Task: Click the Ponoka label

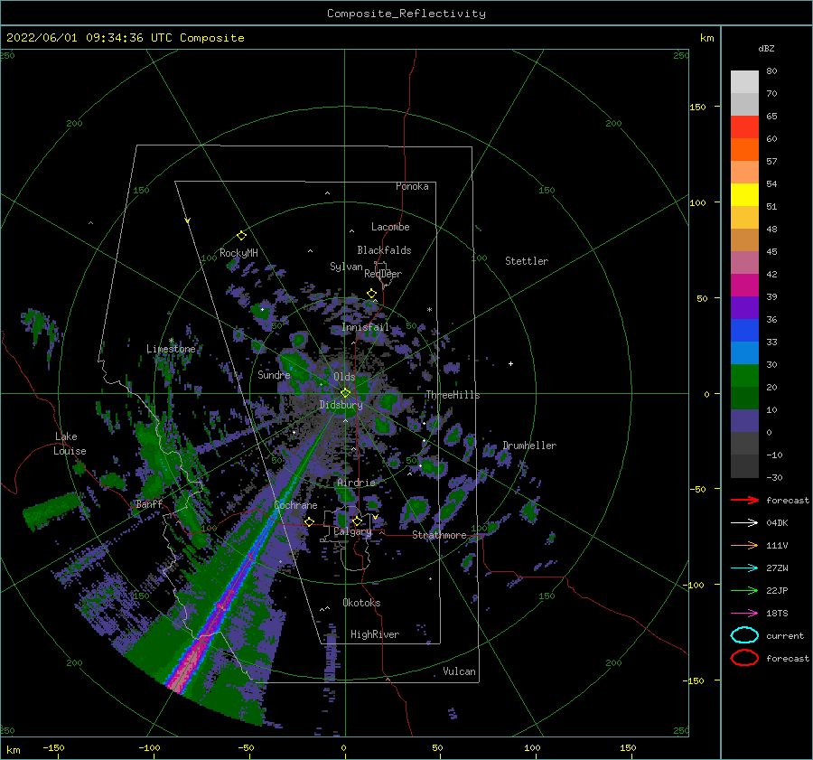Action: pos(412,186)
